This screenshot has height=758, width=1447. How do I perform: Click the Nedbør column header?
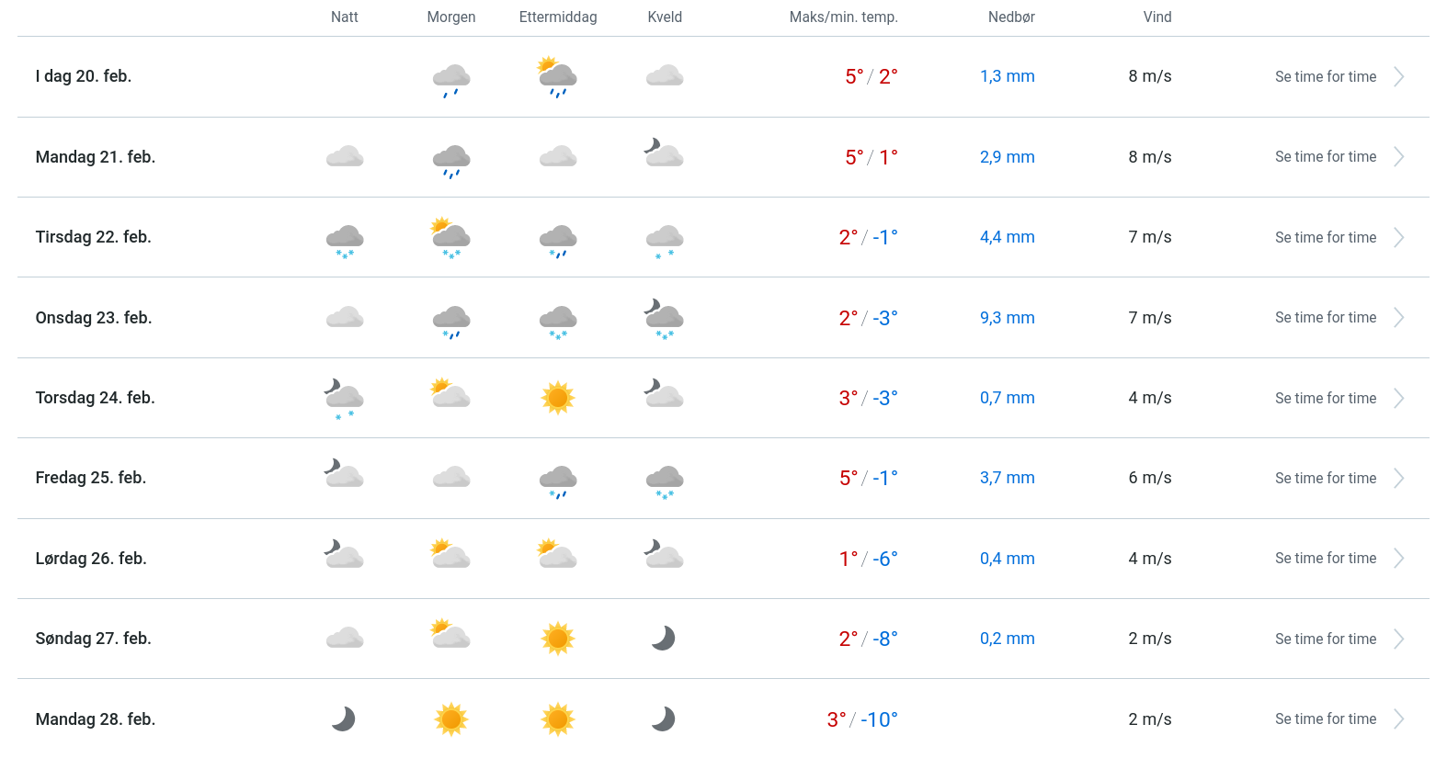(x=1011, y=17)
